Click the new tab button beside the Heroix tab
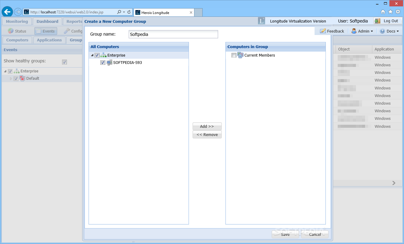Image resolution: width=404 pixels, height=244 pixels. [x=198, y=12]
